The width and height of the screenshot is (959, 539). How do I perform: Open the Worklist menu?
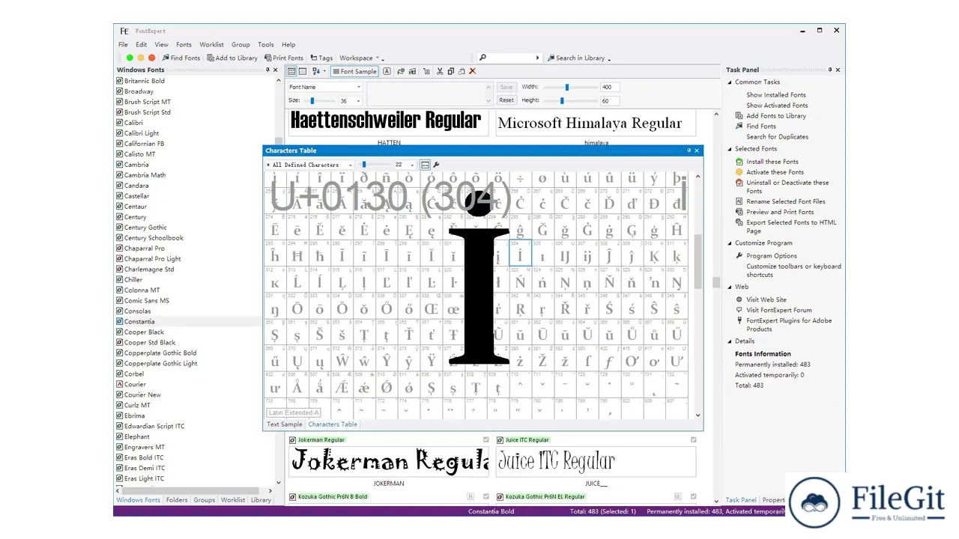point(211,44)
